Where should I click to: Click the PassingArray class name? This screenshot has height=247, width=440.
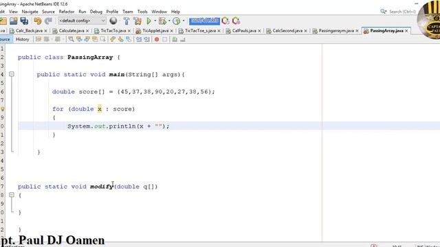90,57
